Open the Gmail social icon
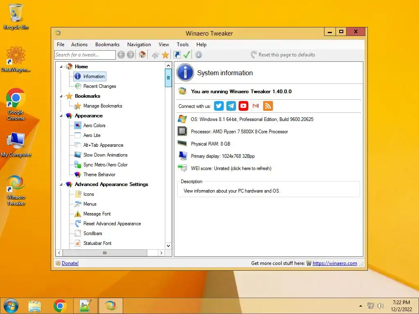Image resolution: width=419 pixels, height=314 pixels. pyautogui.click(x=256, y=106)
